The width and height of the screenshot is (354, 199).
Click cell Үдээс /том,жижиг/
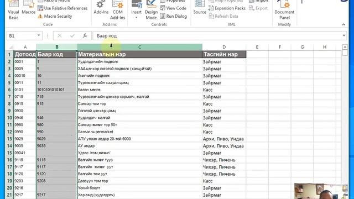[x=139, y=153]
